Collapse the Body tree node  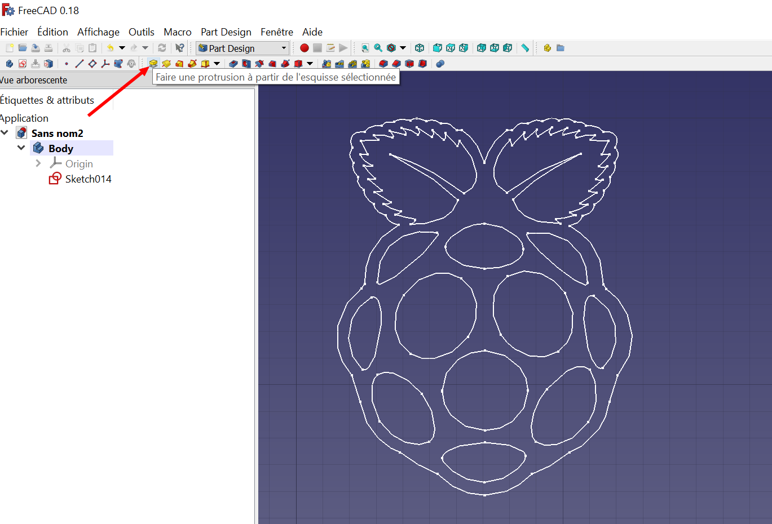tap(21, 148)
